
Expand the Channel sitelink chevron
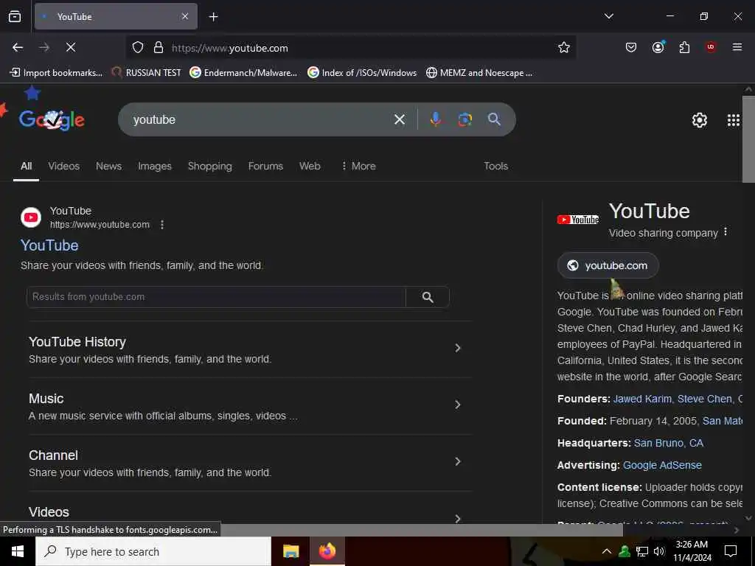[x=458, y=461]
